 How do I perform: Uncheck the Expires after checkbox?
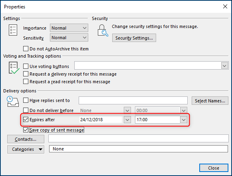tap(26, 119)
